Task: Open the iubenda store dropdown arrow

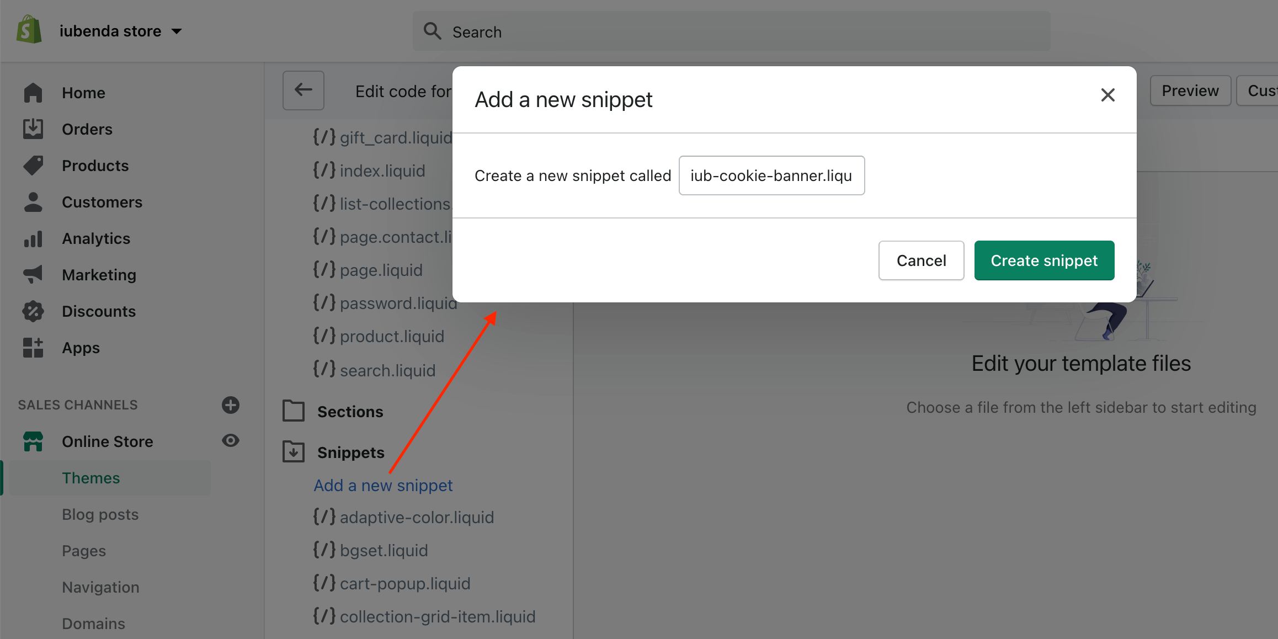Action: [177, 31]
